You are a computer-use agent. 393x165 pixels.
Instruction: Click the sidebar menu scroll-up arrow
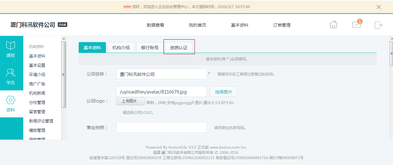63,39
